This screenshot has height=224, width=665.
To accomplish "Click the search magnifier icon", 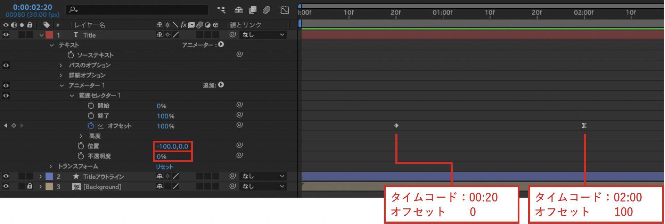I will click(73, 10).
